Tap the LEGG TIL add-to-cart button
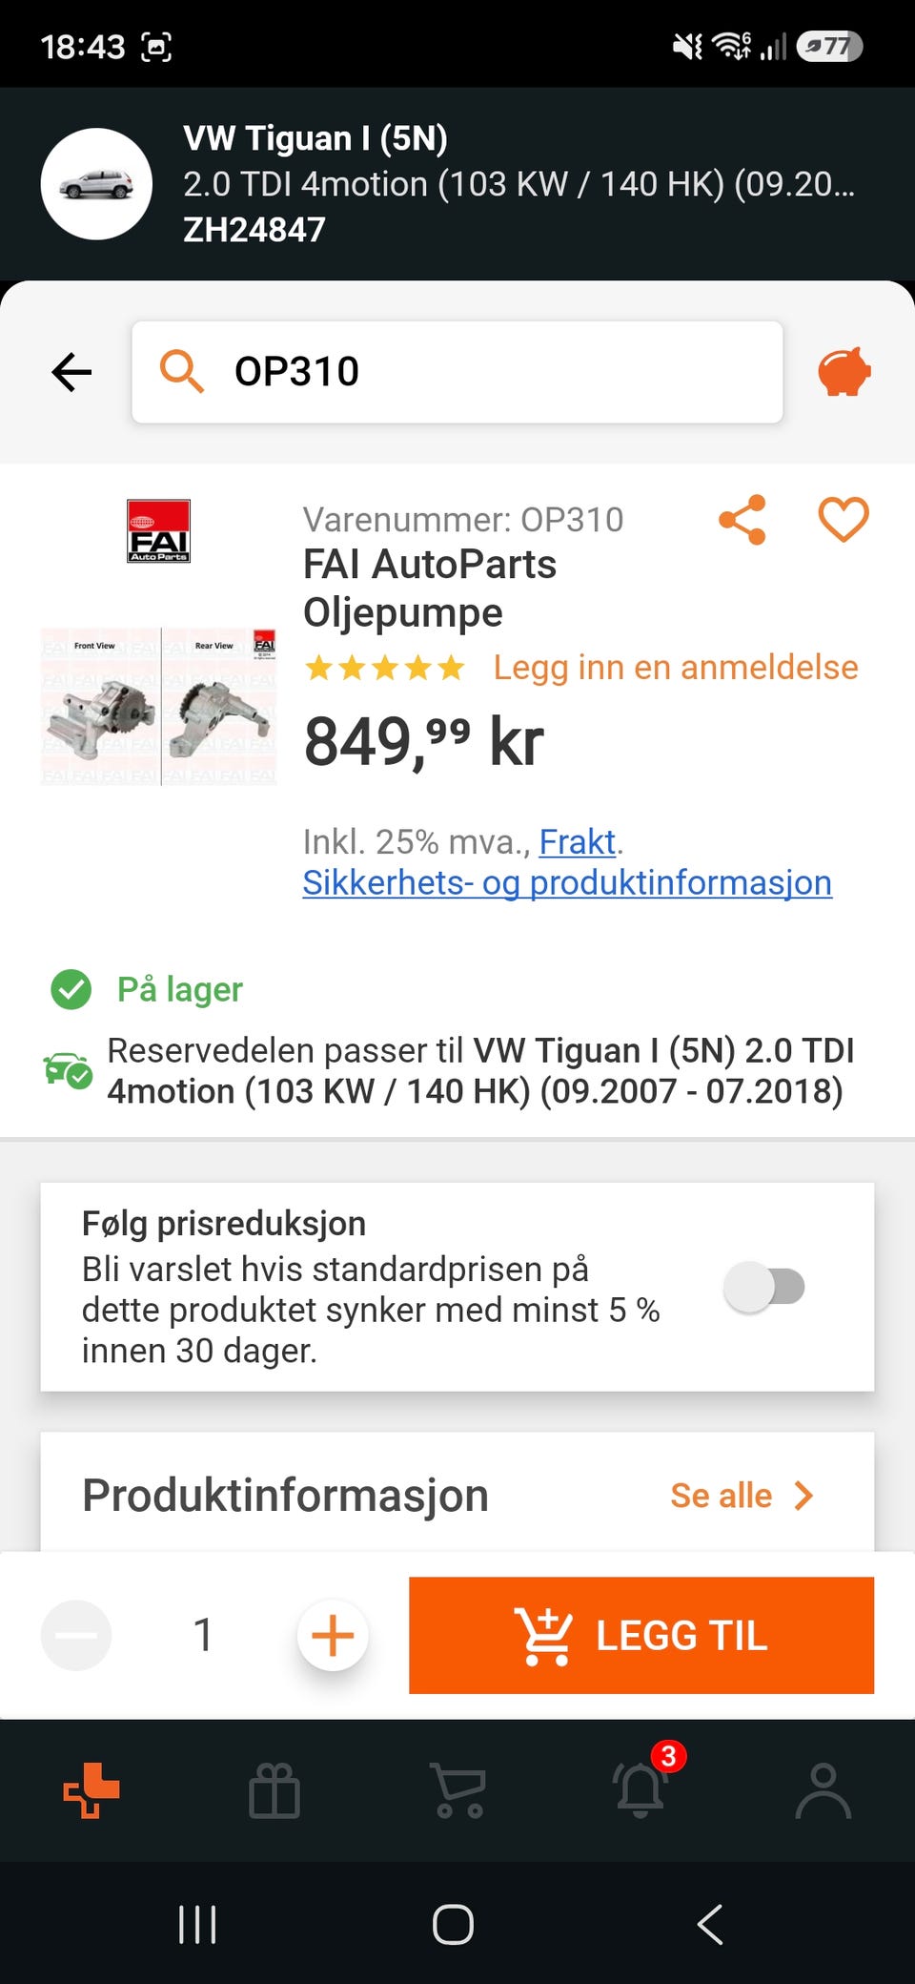Viewport: 915px width, 1984px height. (641, 1636)
